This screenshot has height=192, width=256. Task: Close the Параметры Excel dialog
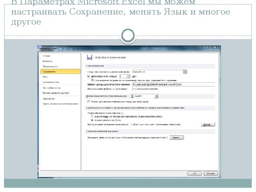coord(215,48)
